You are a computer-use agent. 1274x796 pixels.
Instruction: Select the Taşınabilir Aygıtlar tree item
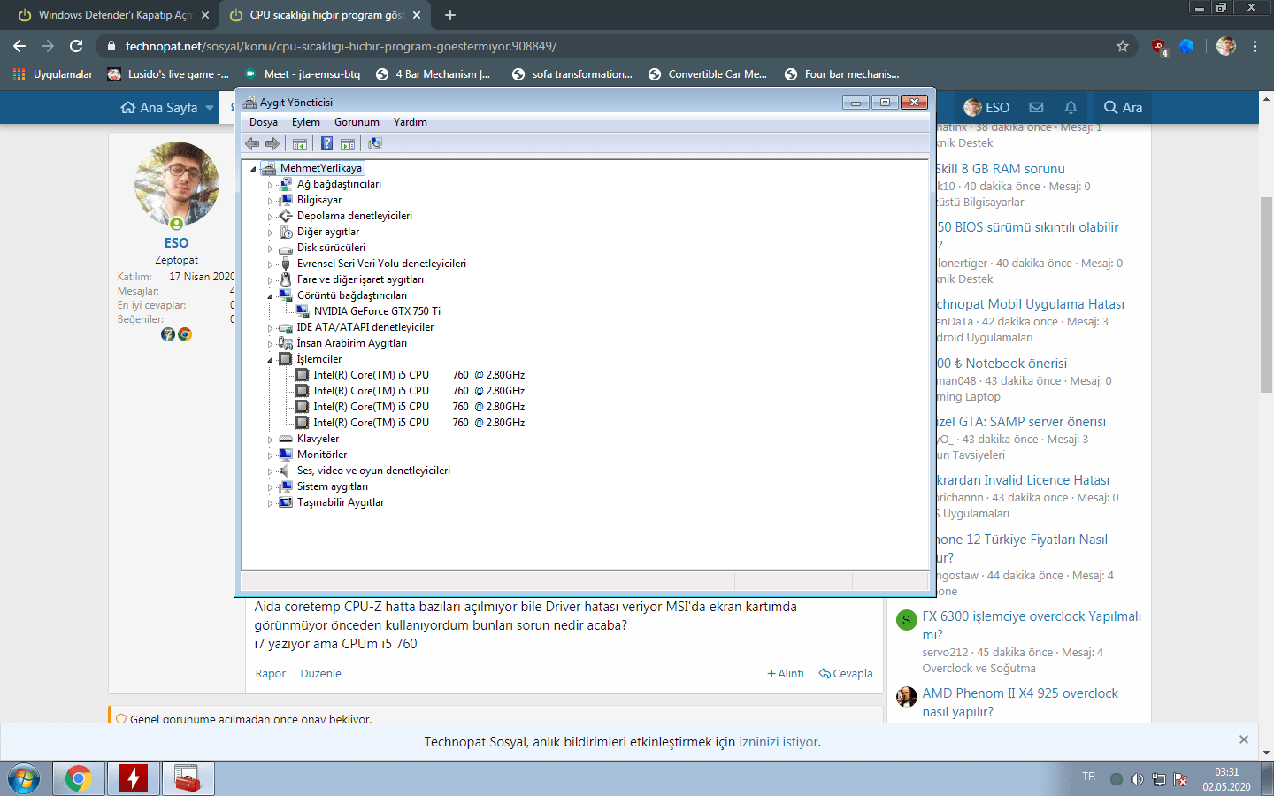coord(341,502)
